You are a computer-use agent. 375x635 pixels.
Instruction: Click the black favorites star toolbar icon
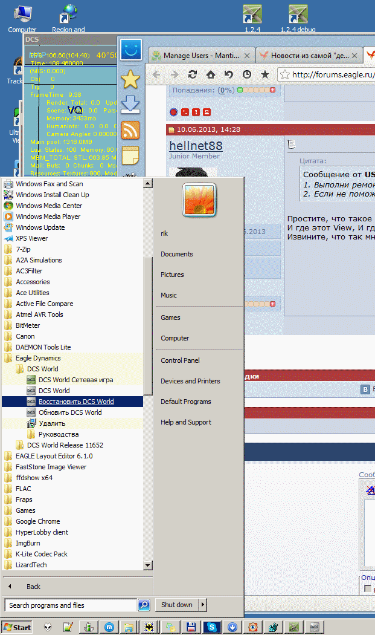point(265,74)
